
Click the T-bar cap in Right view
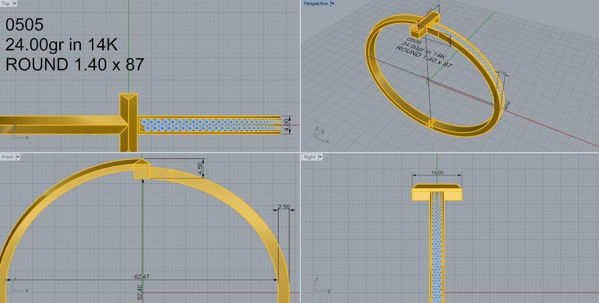(437, 192)
